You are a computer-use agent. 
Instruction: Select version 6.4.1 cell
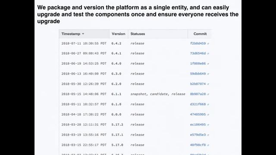point(116,53)
